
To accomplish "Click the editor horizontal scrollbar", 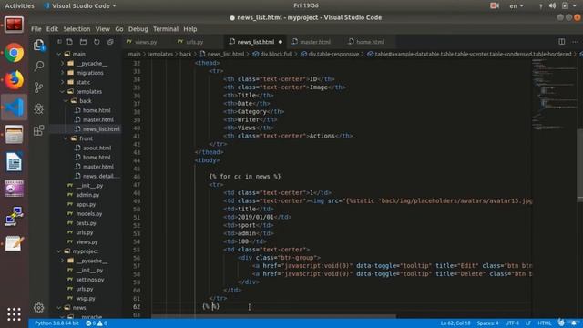I will (x=273, y=317).
